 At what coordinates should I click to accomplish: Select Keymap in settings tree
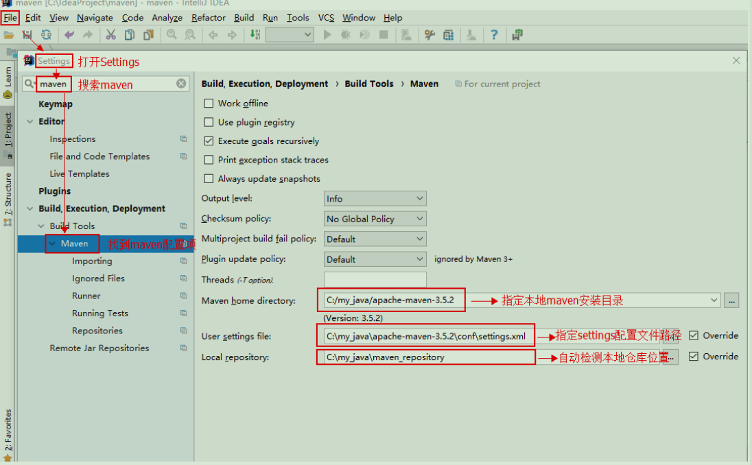click(56, 104)
